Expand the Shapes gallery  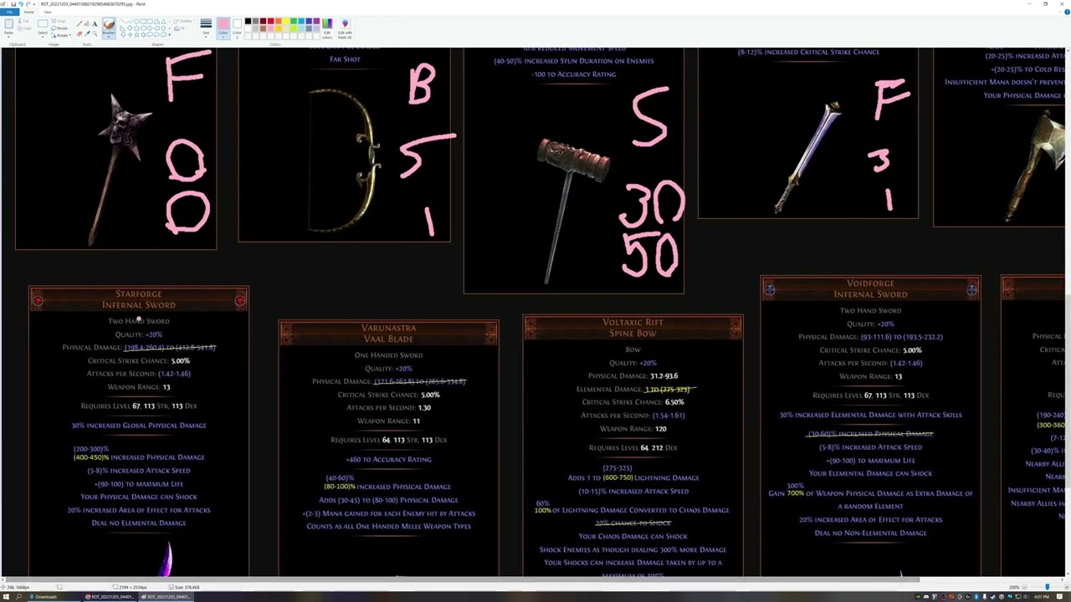169,35
